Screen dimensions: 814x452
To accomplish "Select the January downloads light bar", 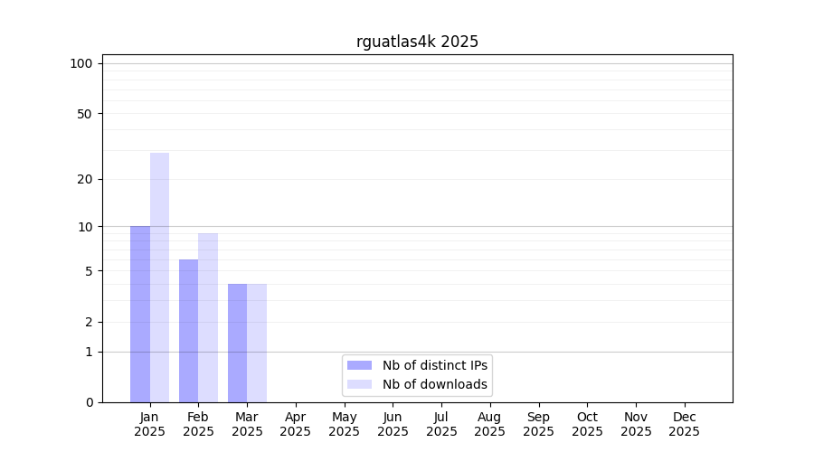I will pyautogui.click(x=160, y=278).
